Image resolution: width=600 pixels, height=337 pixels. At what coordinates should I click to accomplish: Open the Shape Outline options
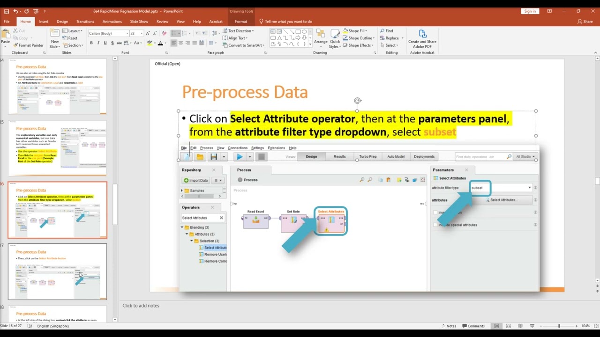(x=358, y=38)
